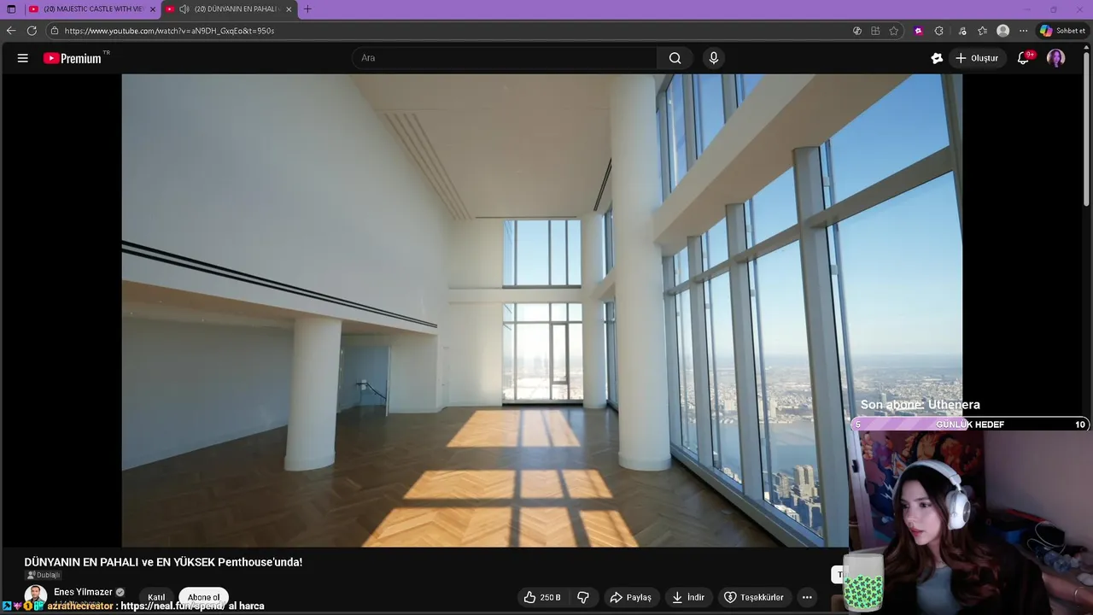Open media control music note icon
This screenshot has height=615, width=1093.
(x=962, y=31)
